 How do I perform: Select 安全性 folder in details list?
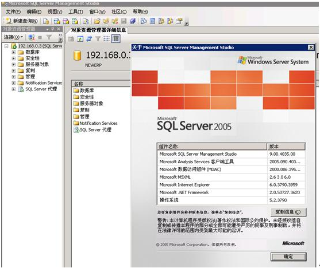point(83,97)
